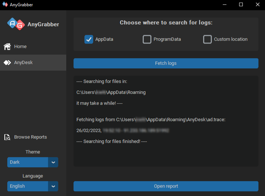Open the English language combo box
Screen dimensions: 265x196
(33, 186)
